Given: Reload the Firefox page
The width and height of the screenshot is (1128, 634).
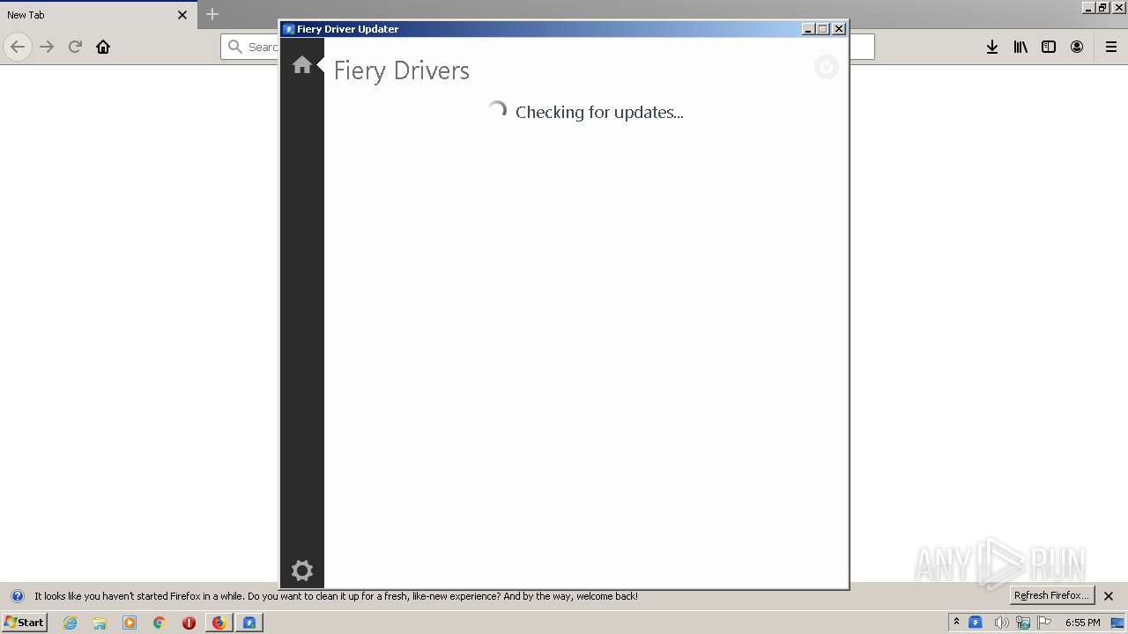Looking at the screenshot, I should click(x=75, y=47).
